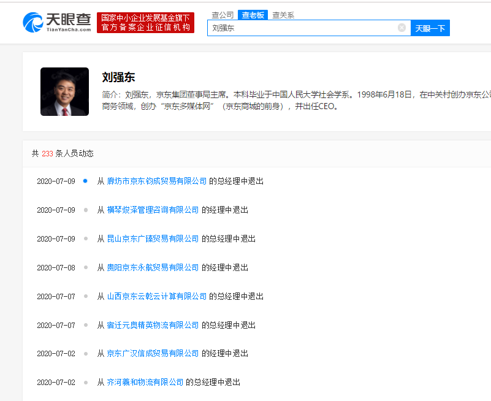This screenshot has height=401, width=491.
Task: Click the date 2020-07-02 beside 齐河蓁和物流
Action: point(56,383)
